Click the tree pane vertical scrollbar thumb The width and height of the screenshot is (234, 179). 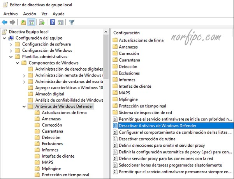click(106, 57)
